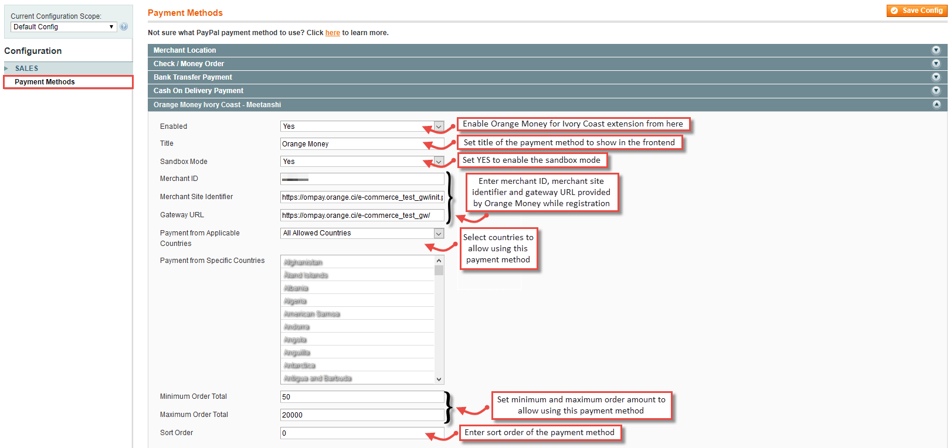Viewport: 950px width, 448px height.
Task: Select Albania in the countries list
Action: [358, 288]
